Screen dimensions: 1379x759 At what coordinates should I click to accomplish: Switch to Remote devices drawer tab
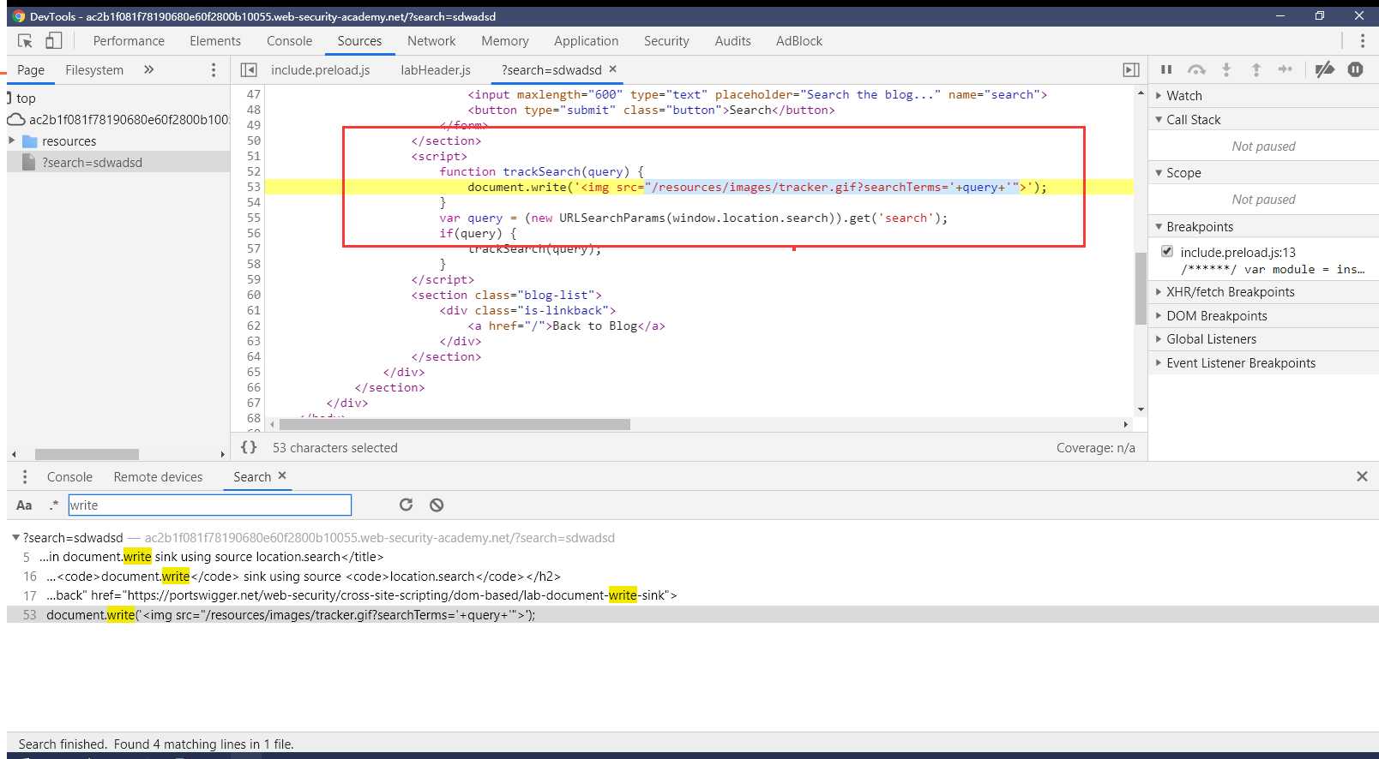pos(158,477)
